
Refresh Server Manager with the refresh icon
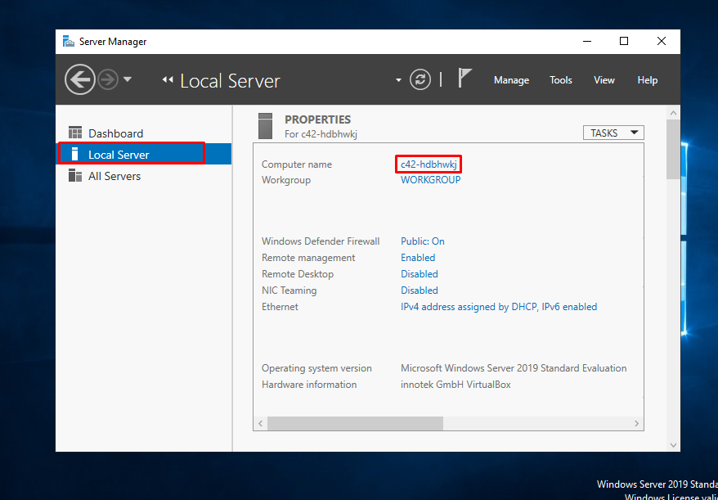(x=420, y=79)
